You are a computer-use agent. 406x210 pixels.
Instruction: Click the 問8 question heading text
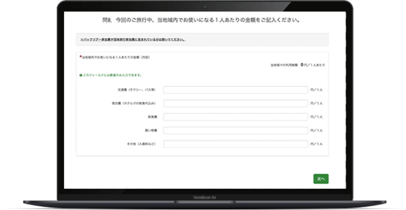201,20
